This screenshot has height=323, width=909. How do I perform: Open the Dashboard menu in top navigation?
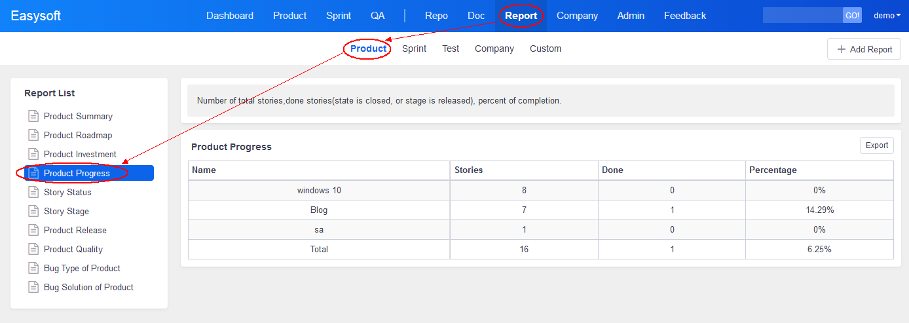230,16
